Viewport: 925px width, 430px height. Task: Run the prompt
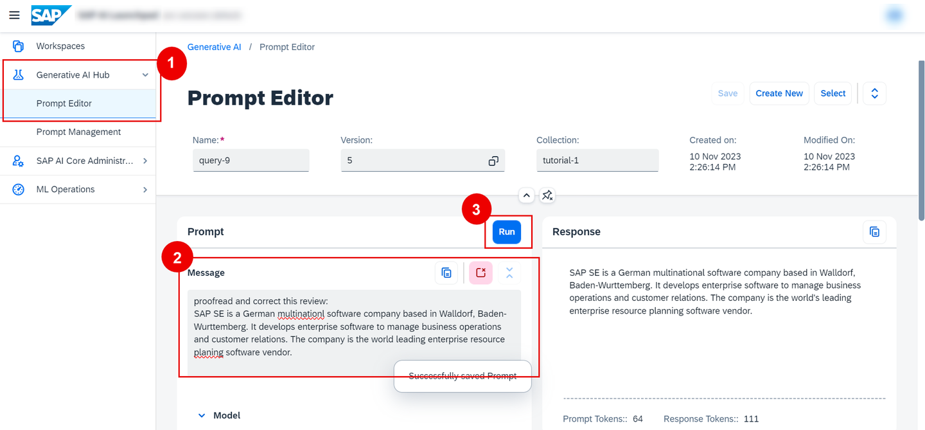pos(507,232)
